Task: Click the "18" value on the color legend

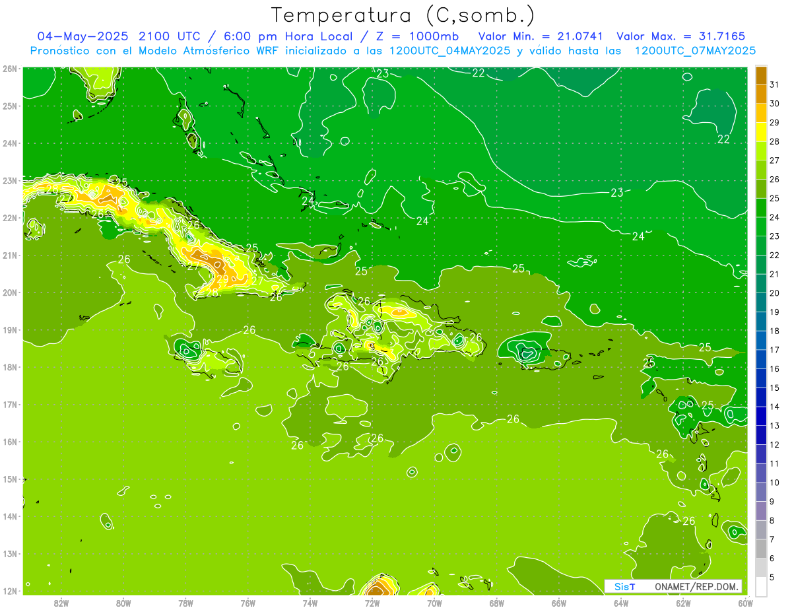Action: (775, 331)
